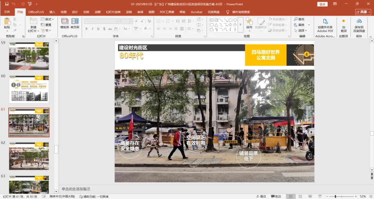Switch to the 设计 Design tab

point(75,12)
